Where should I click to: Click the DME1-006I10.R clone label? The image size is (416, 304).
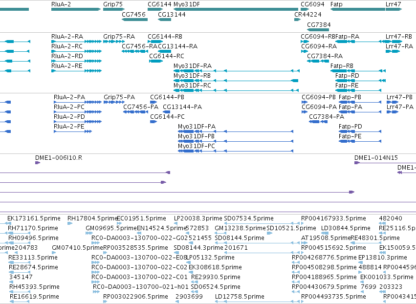59,158
